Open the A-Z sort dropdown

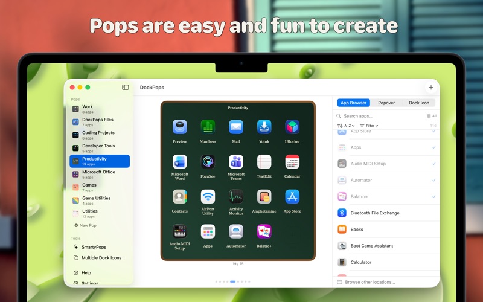pyautogui.click(x=346, y=126)
